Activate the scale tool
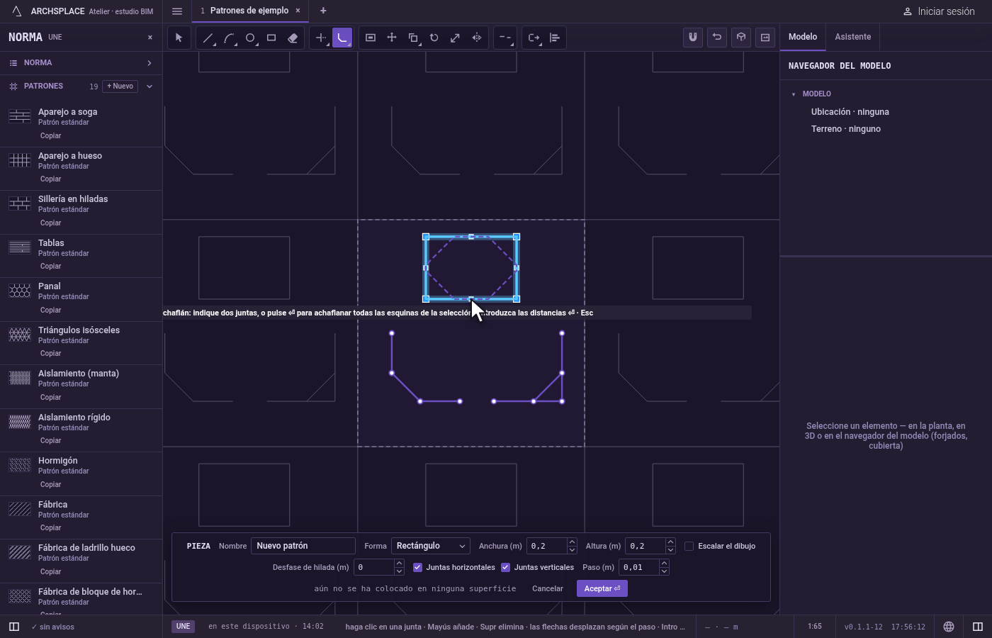 [456, 38]
